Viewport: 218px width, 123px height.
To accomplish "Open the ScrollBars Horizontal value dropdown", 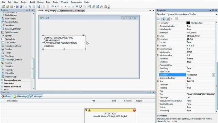I will 213,75.
